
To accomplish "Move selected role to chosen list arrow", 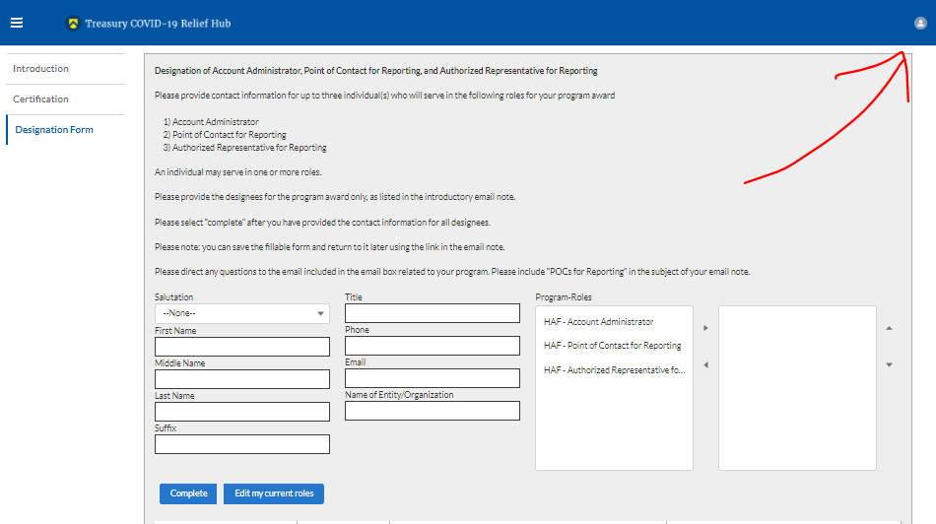I will 704,328.
